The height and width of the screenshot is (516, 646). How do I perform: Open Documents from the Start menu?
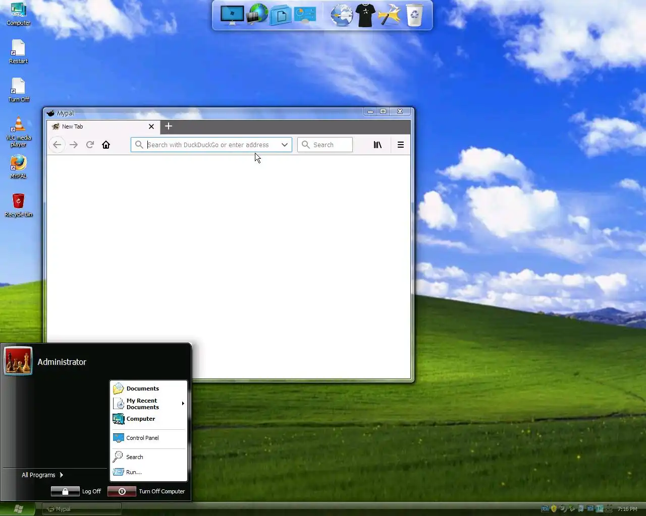149,389
